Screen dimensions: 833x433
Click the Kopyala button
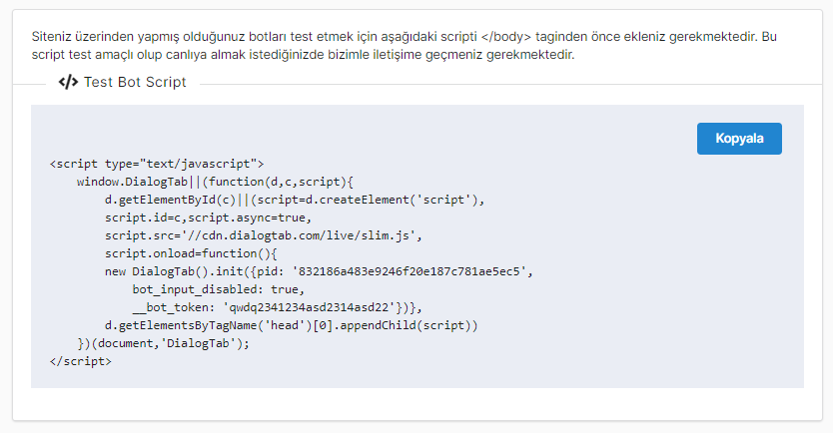739,139
